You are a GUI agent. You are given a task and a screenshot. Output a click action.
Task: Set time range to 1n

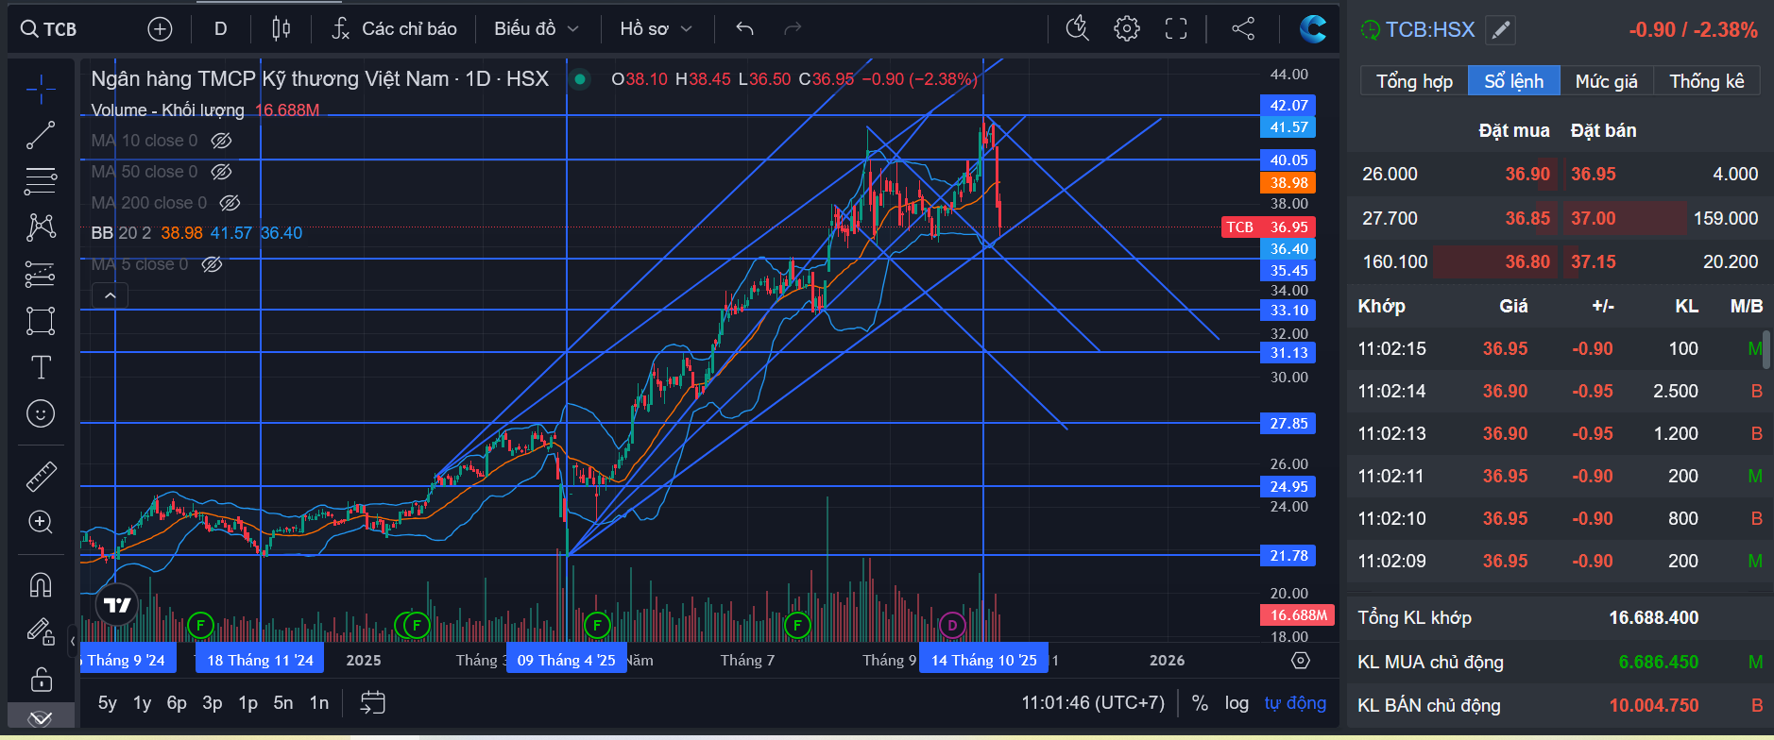point(319,703)
